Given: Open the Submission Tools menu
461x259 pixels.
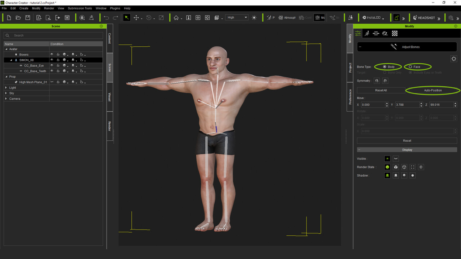Looking at the screenshot, I should tap(80, 8).
